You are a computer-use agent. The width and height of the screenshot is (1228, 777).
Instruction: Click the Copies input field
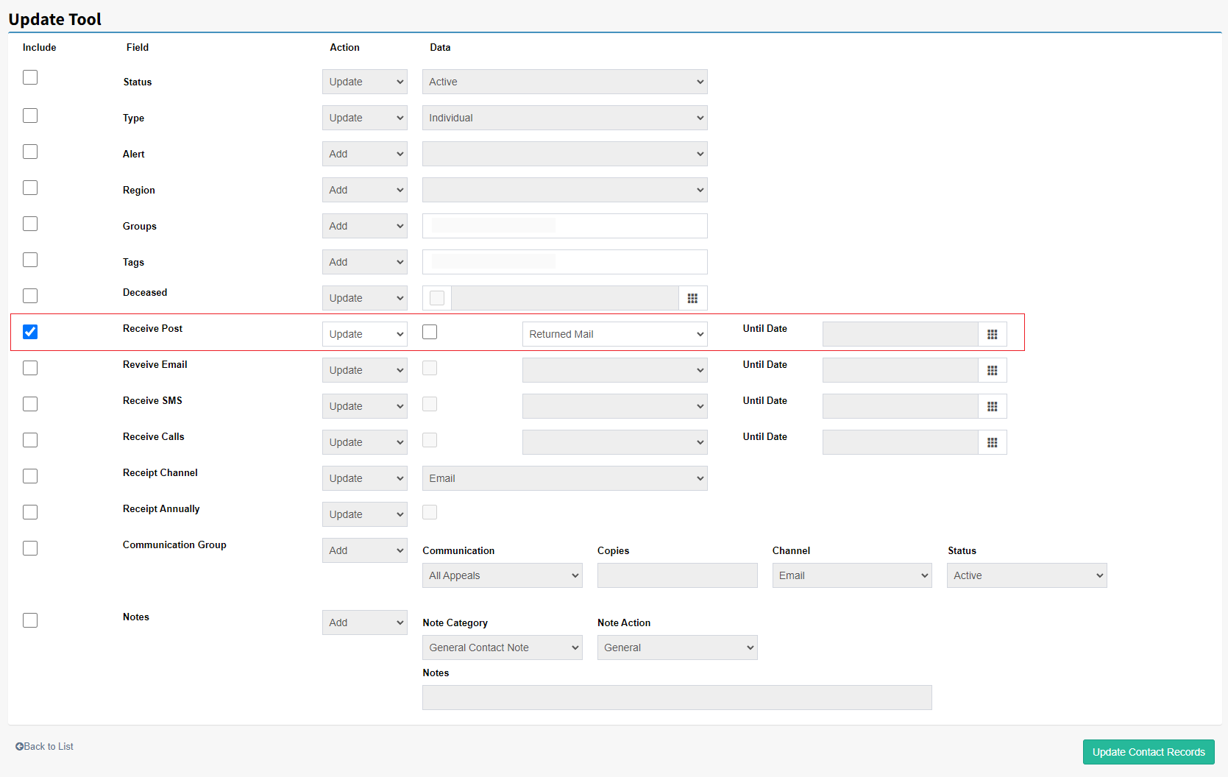(678, 575)
